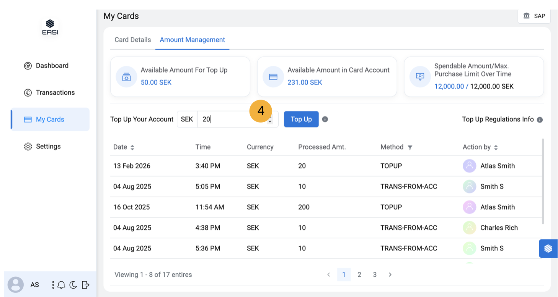Click the logout icon
558x297 pixels.
point(86,285)
